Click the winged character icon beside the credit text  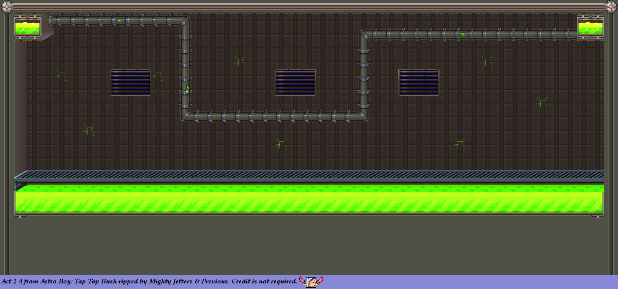click(x=311, y=282)
